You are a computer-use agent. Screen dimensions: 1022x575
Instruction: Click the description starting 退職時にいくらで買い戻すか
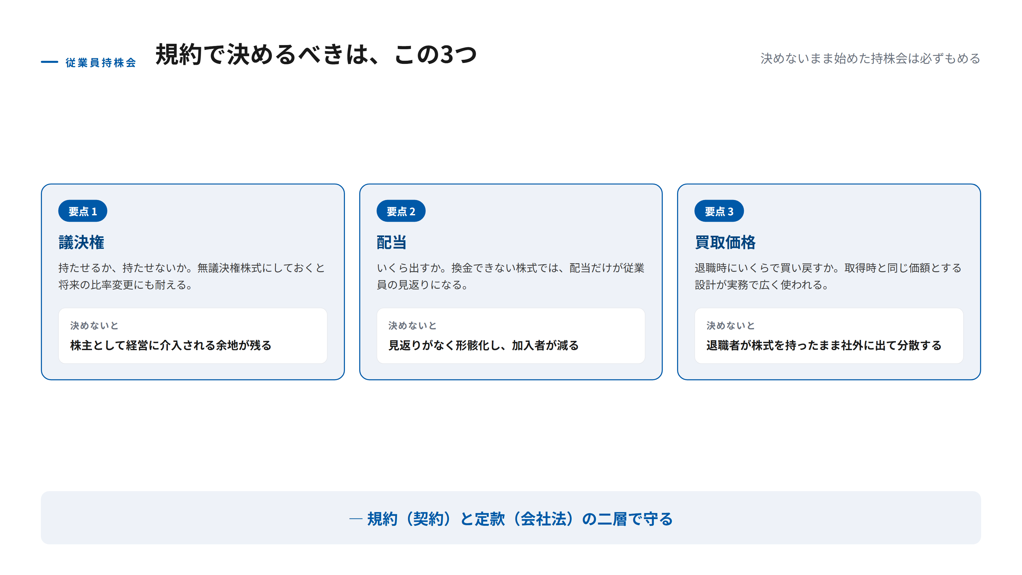click(x=828, y=276)
